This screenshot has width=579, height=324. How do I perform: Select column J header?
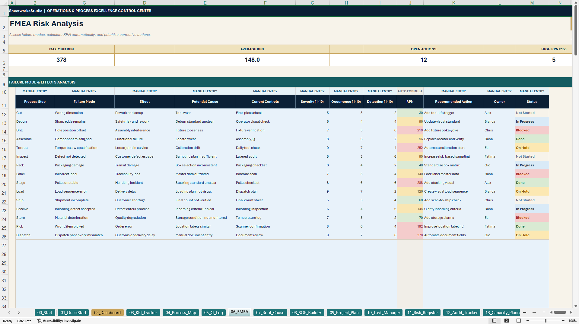click(x=410, y=3)
